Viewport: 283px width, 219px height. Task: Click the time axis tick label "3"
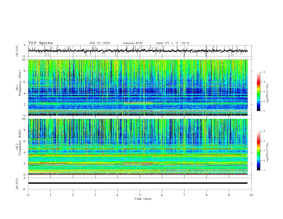(95, 195)
